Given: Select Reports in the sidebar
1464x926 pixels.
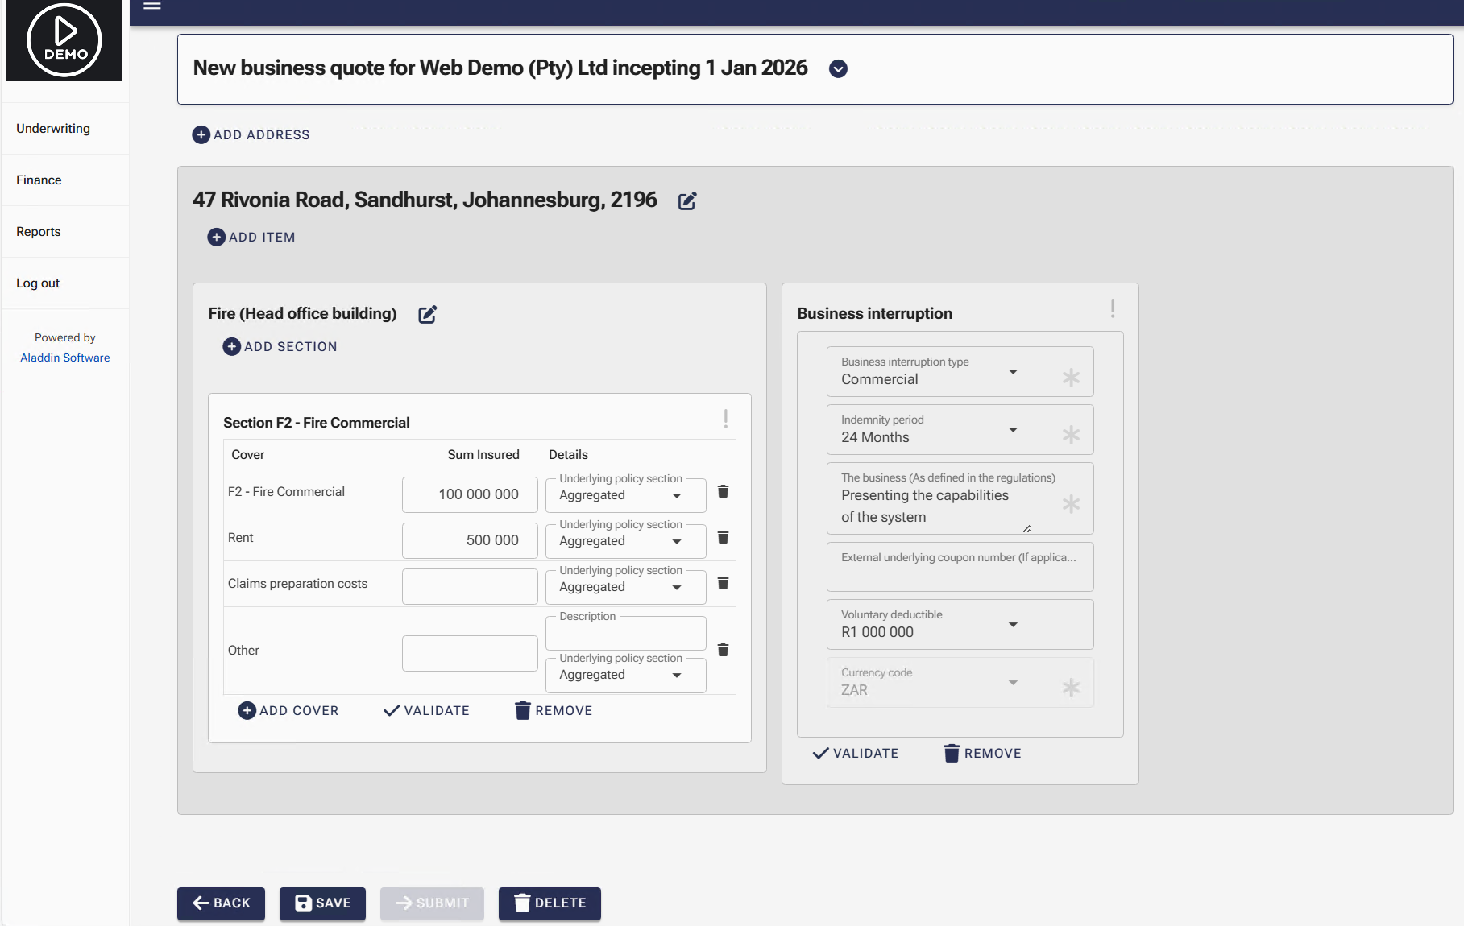Looking at the screenshot, I should [38, 231].
